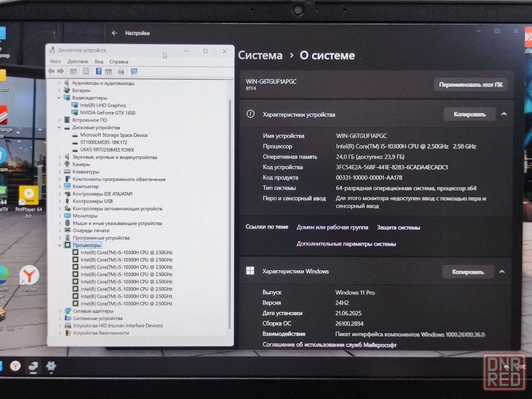The image size is (532, 399).
Task: Click the Intel(R) UHD Graphics adapter icon
Action: click(x=75, y=105)
